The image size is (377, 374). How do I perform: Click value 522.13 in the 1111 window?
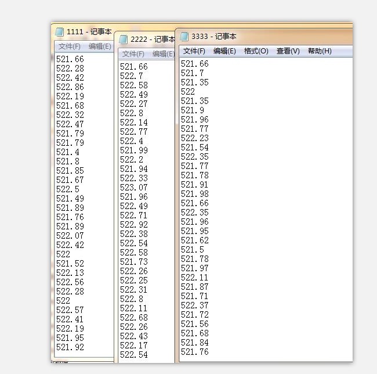pyautogui.click(x=70, y=273)
